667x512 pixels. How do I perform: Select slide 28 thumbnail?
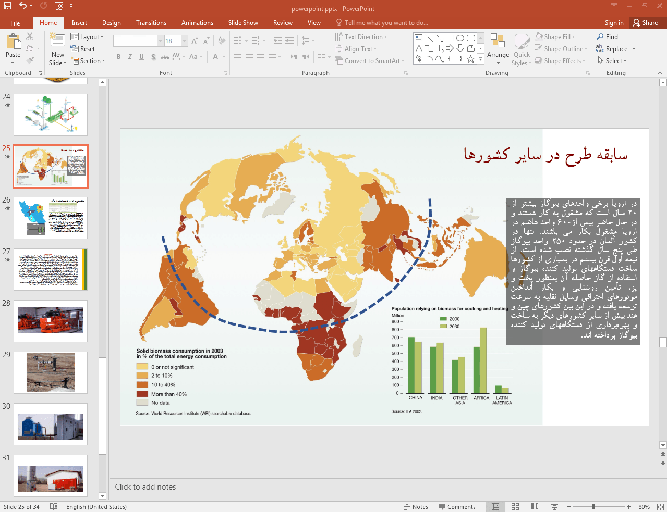tap(51, 320)
